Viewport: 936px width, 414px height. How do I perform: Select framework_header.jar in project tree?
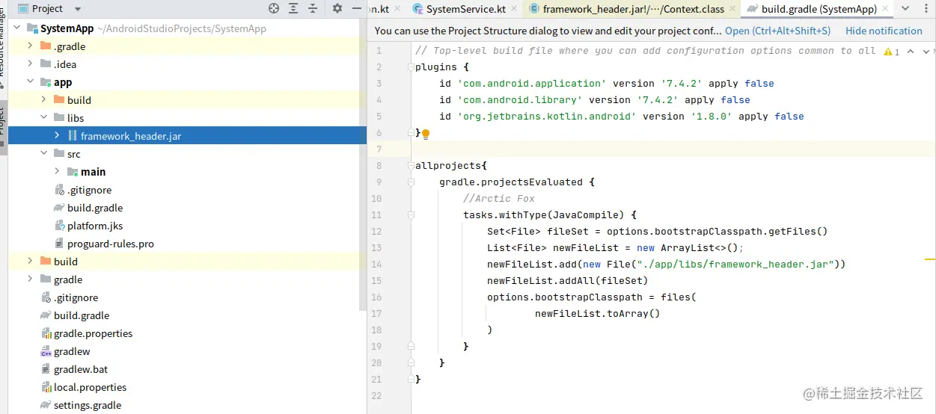[187, 136]
